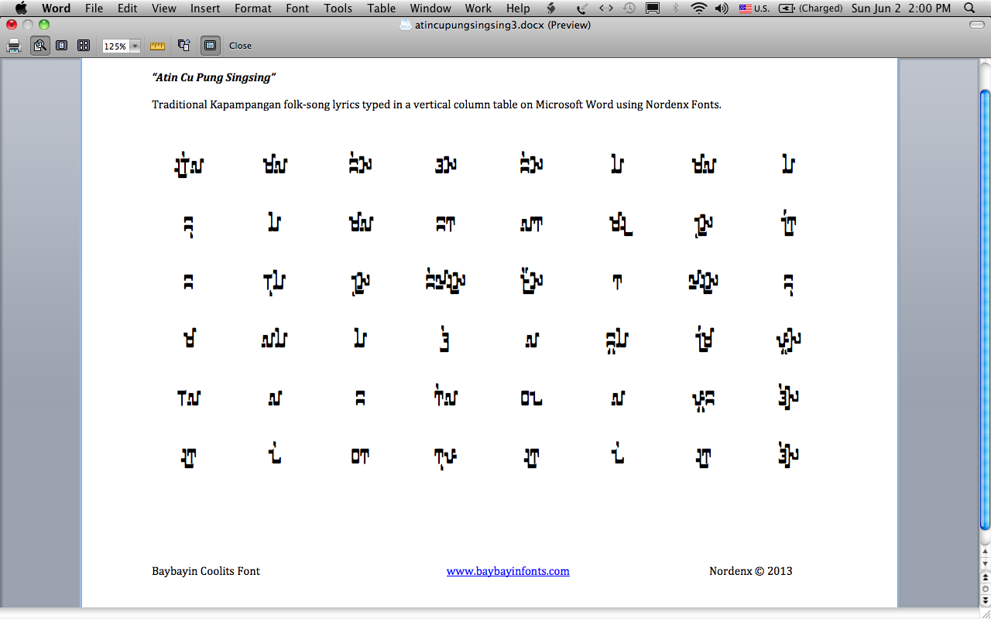Open the Font menu
991x619 pixels.
pos(297,9)
